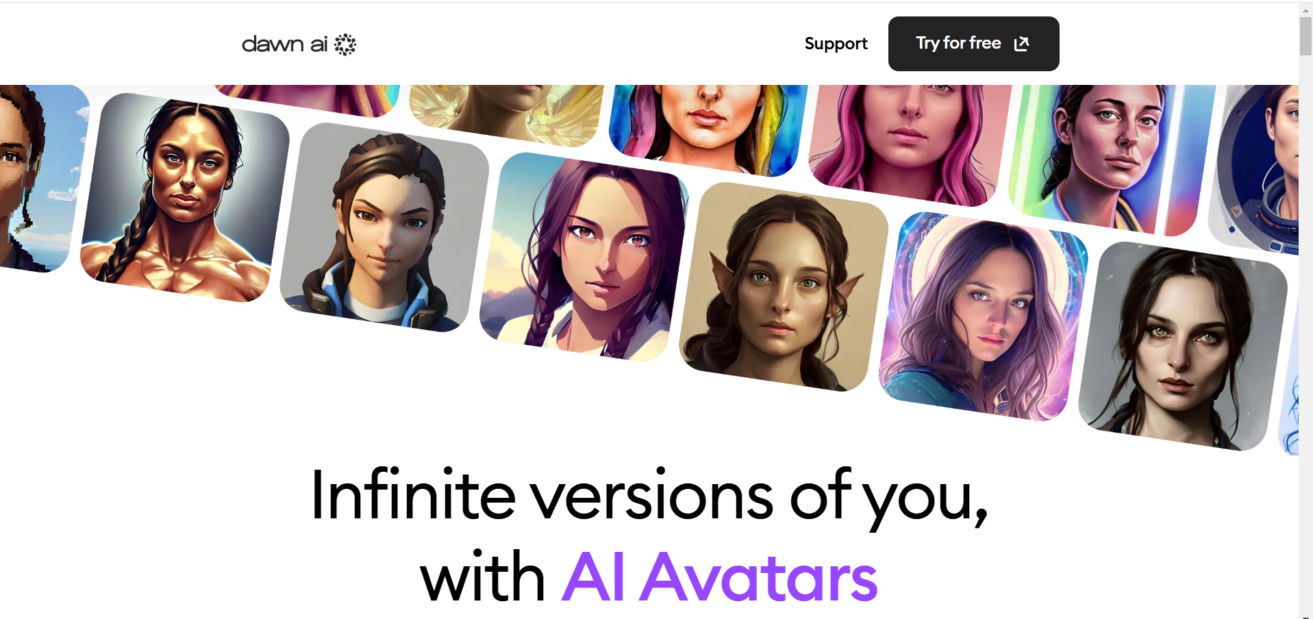The image size is (1313, 619).
Task: Click the dawn ai dotted circle logo icon
Action: pyautogui.click(x=345, y=45)
